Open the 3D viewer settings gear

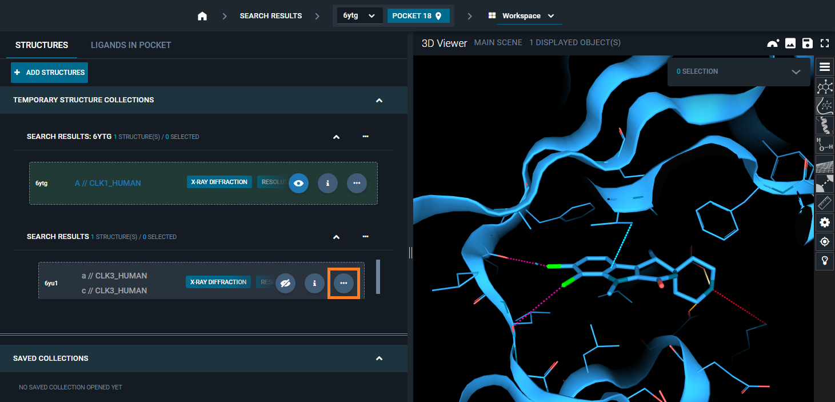[825, 222]
